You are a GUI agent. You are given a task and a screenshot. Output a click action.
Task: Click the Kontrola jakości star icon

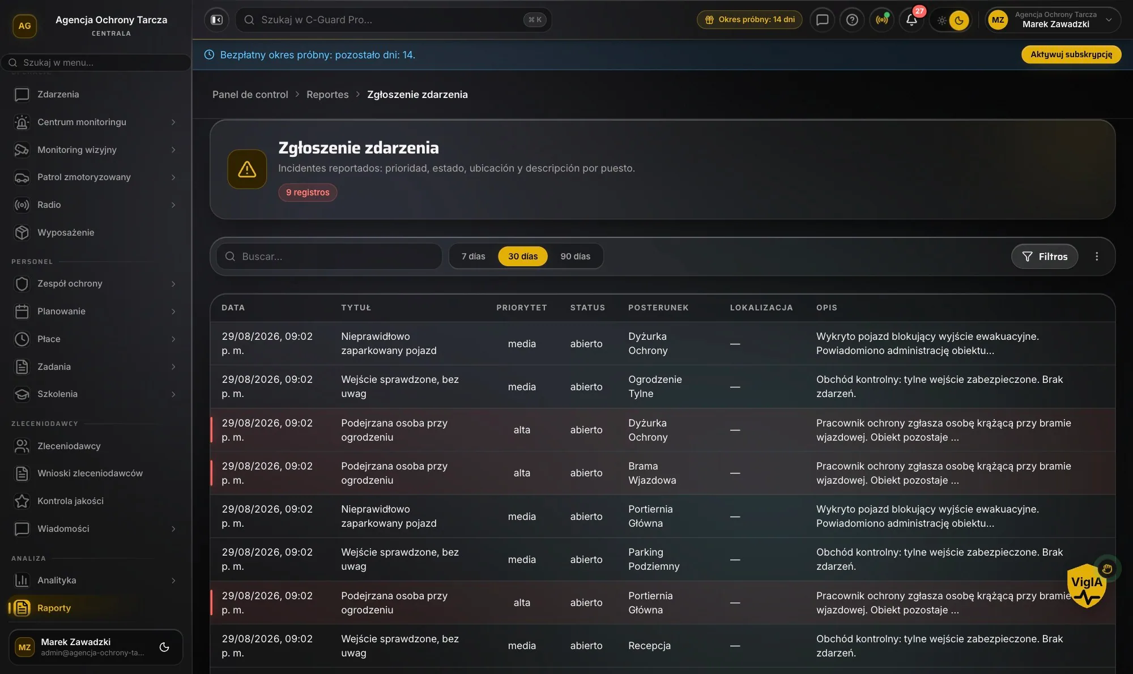coord(22,501)
